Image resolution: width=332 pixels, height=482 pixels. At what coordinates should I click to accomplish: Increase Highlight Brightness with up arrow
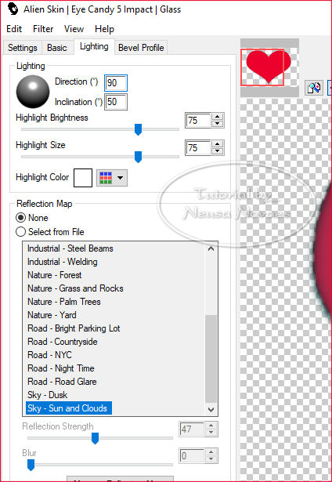tap(218, 117)
